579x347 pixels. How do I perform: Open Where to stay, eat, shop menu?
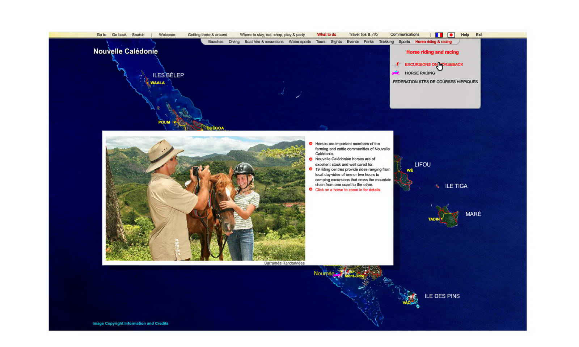(x=272, y=35)
